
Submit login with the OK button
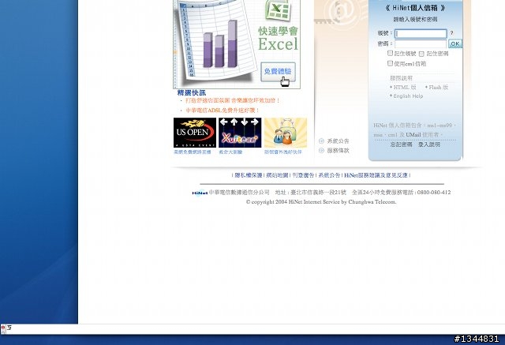coord(455,43)
